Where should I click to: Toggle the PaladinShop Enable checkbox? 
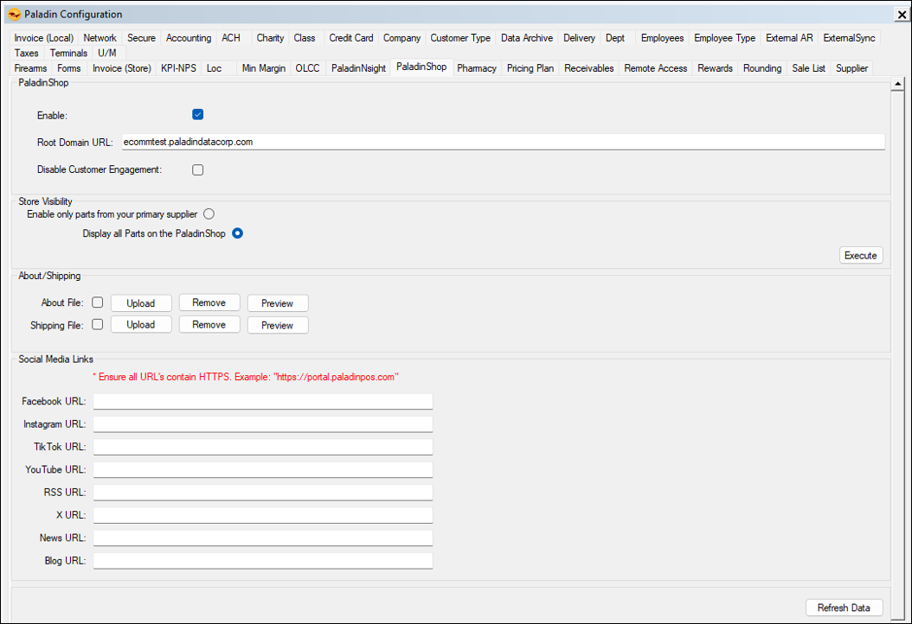click(198, 114)
